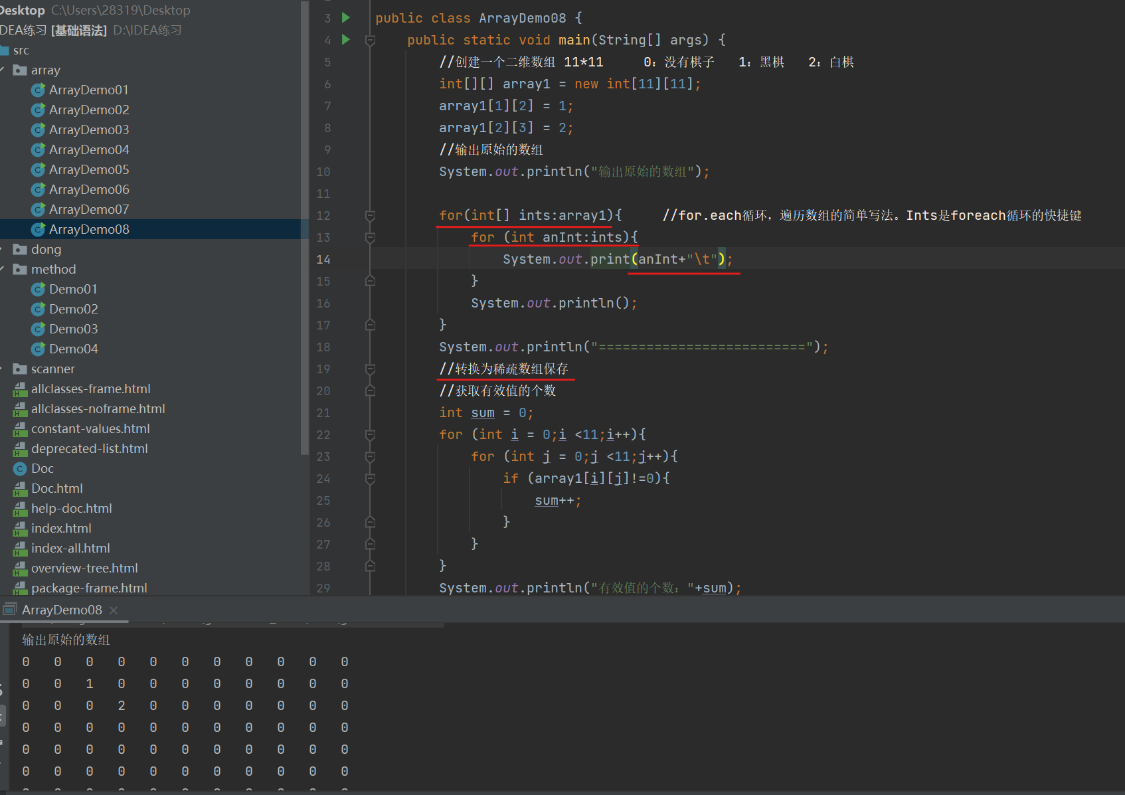Collapse the main method with the line 4 fold marker

371,41
